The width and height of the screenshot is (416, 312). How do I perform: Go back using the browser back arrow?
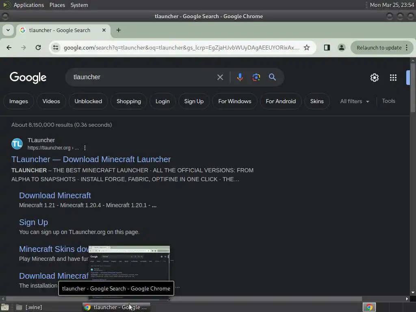pyautogui.click(x=9, y=48)
